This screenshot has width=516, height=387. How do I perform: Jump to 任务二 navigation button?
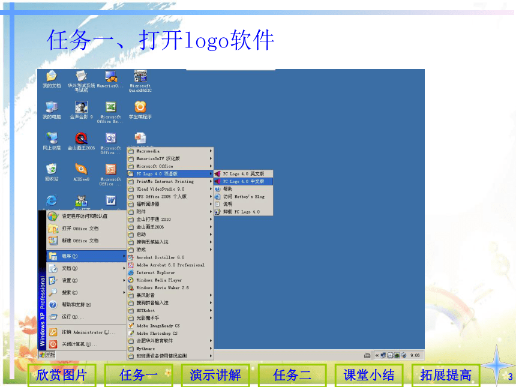click(x=292, y=375)
